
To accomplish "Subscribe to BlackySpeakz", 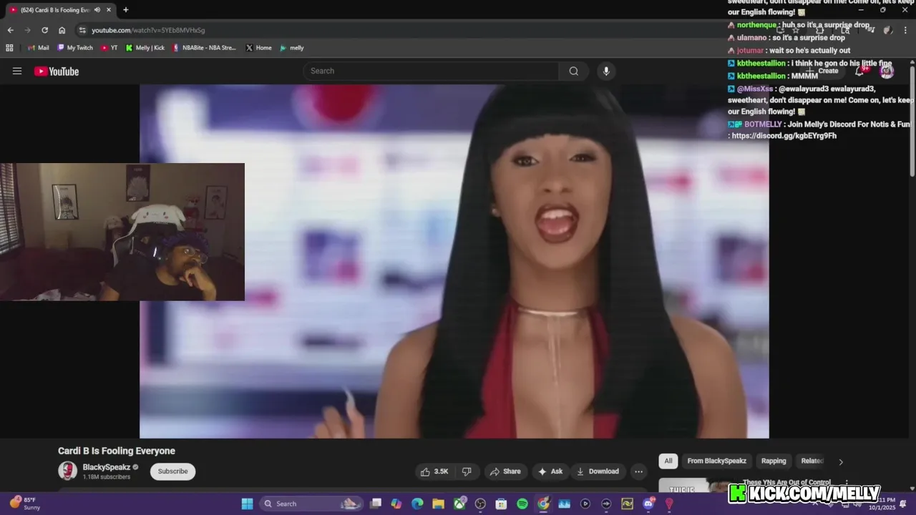I will (x=172, y=471).
